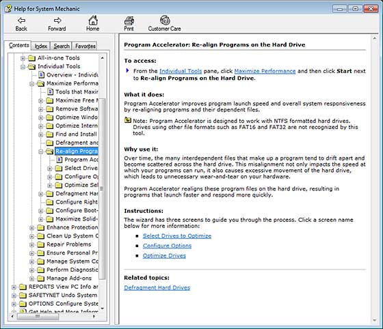Switch to the Index tab
This screenshot has width=383, height=329.
click(41, 46)
